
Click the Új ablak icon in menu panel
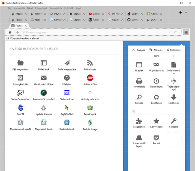tap(139, 65)
